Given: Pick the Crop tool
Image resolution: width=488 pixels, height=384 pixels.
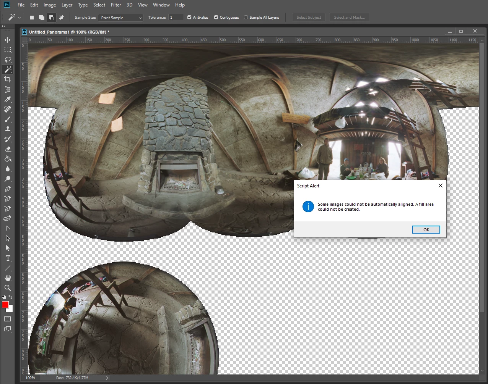Looking at the screenshot, I should point(8,79).
